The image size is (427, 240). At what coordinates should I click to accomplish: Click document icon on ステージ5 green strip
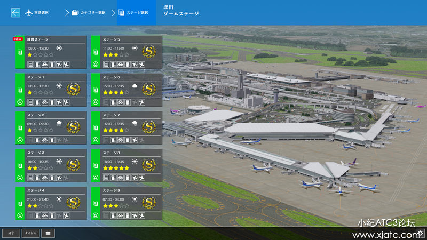(96, 52)
